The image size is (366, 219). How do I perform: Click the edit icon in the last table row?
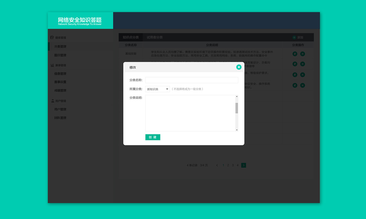click(x=295, y=85)
